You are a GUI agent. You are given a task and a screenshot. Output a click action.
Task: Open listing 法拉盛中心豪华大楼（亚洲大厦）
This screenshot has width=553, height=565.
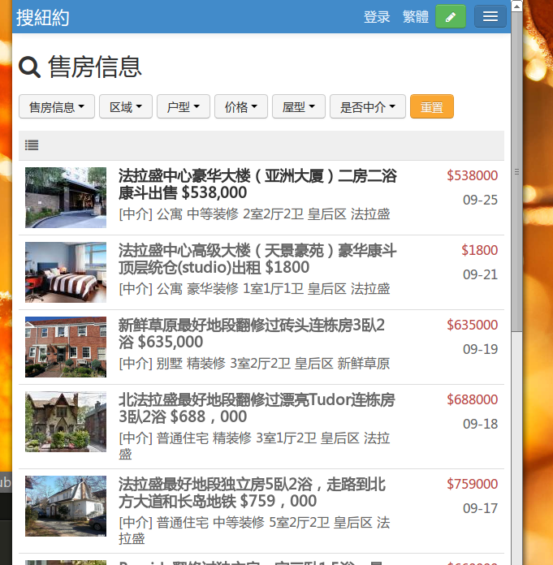[x=257, y=184]
